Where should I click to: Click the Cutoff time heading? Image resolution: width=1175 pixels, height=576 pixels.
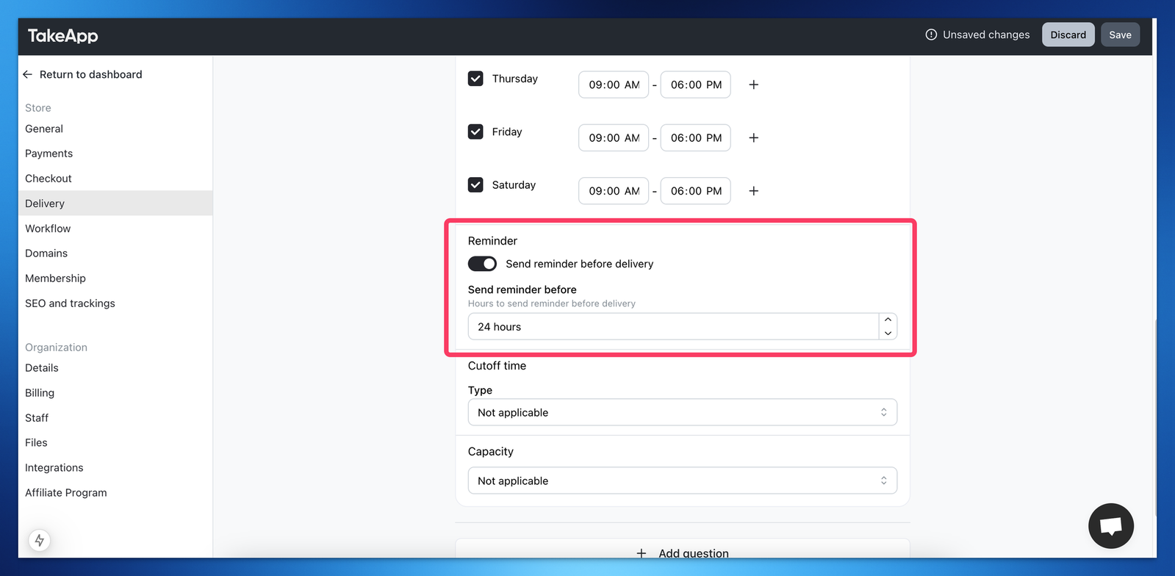[x=497, y=366]
